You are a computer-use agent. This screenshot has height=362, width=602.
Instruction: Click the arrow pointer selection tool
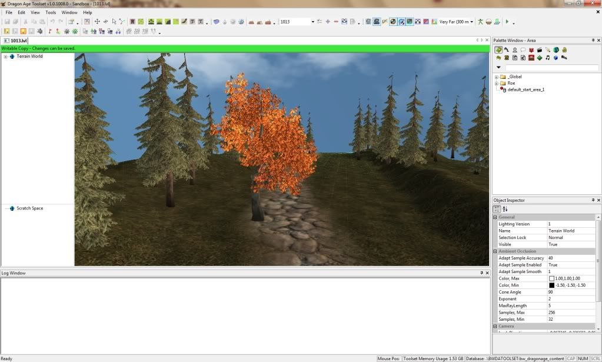pos(114,22)
